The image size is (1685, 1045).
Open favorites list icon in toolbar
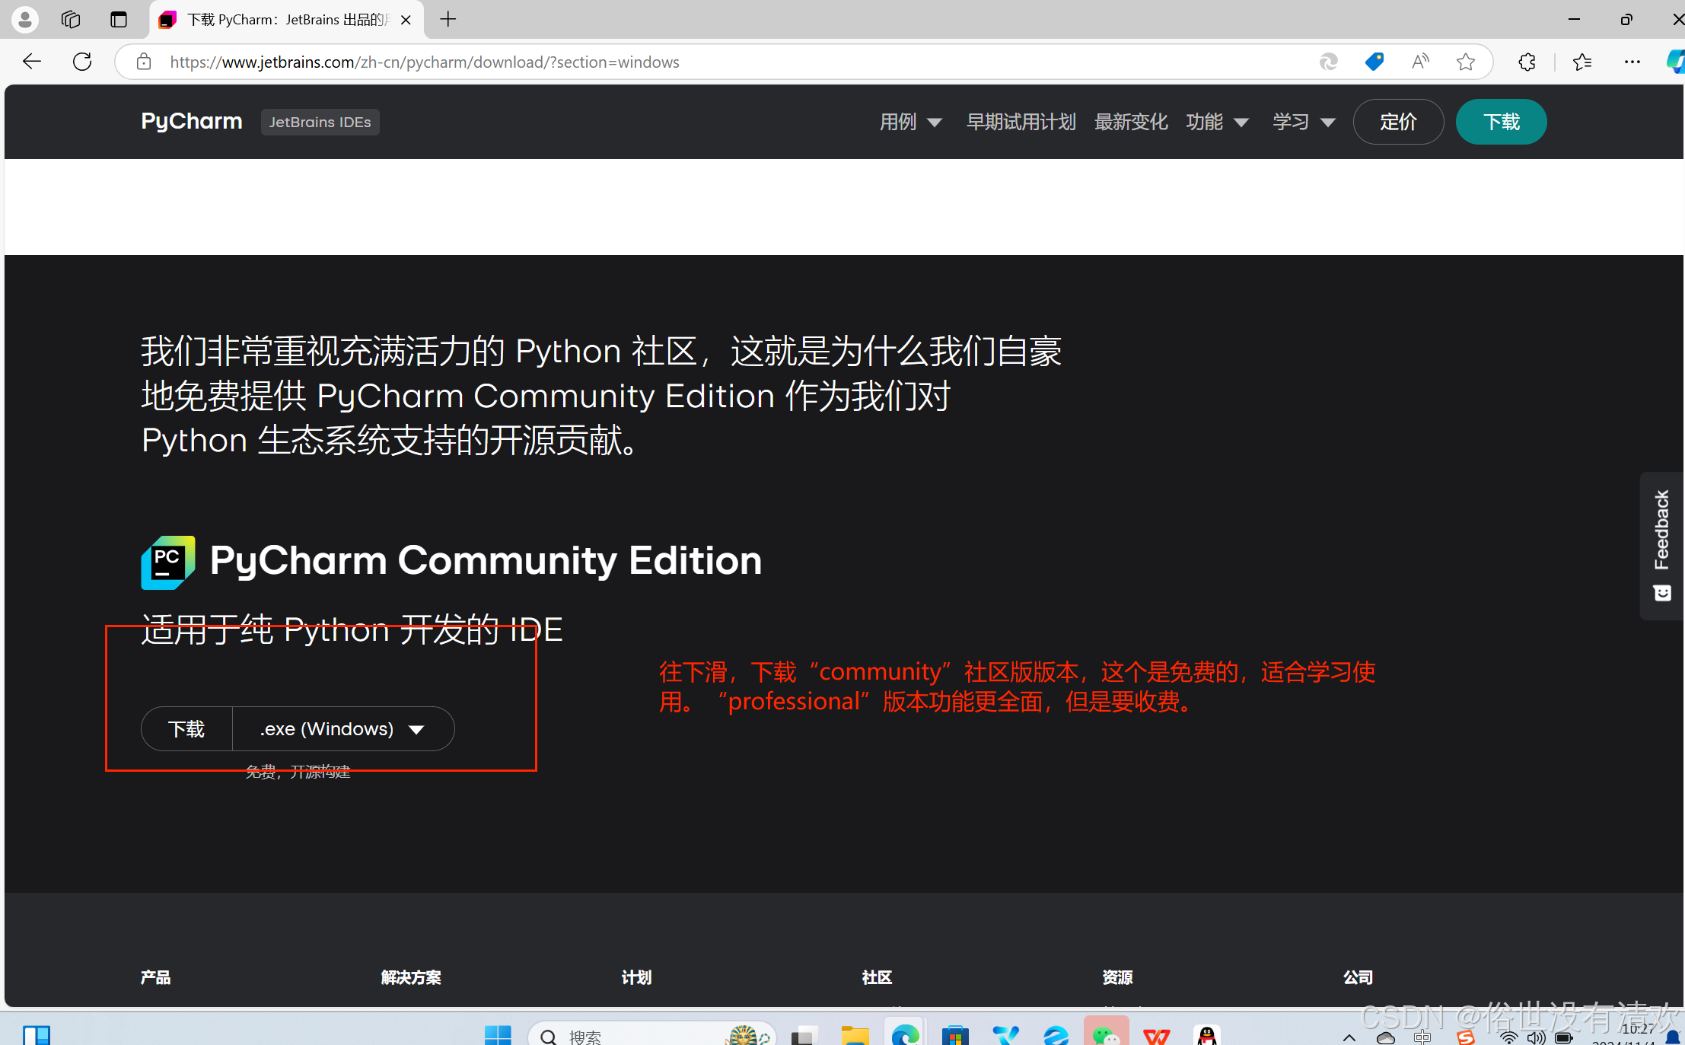[x=1582, y=62]
